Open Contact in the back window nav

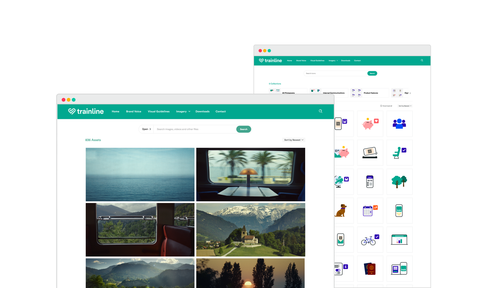357,61
